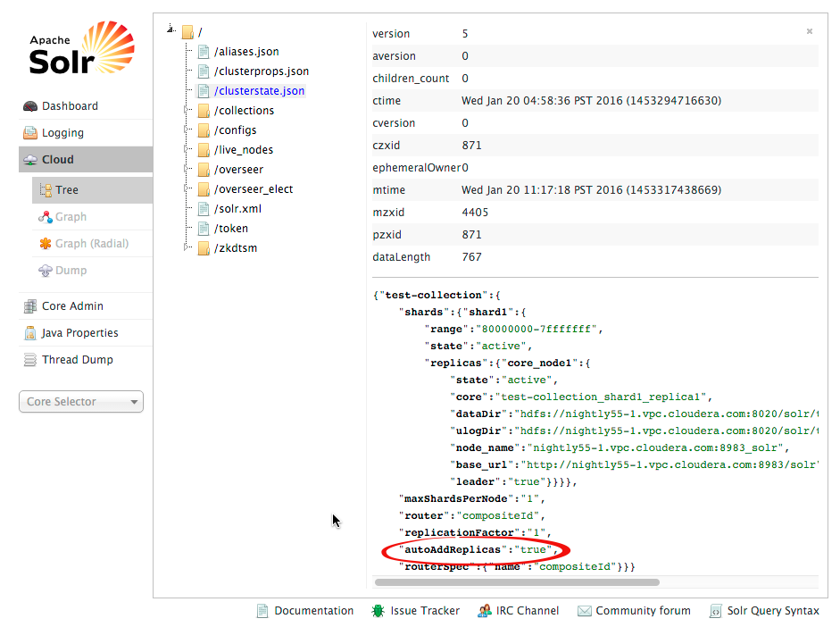Switch to the Graph view

[x=71, y=217]
